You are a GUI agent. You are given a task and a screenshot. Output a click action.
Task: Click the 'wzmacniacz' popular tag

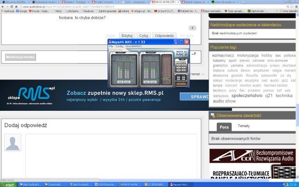pos(223,56)
